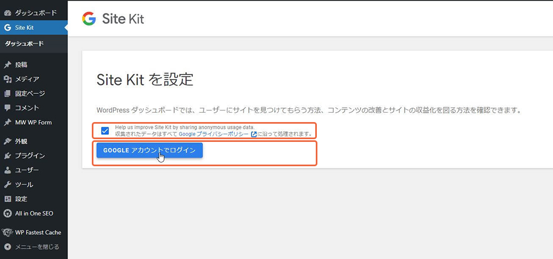Click the person icon next to ユーザー
Viewport: 553px width, 259px height.
(x=7, y=170)
